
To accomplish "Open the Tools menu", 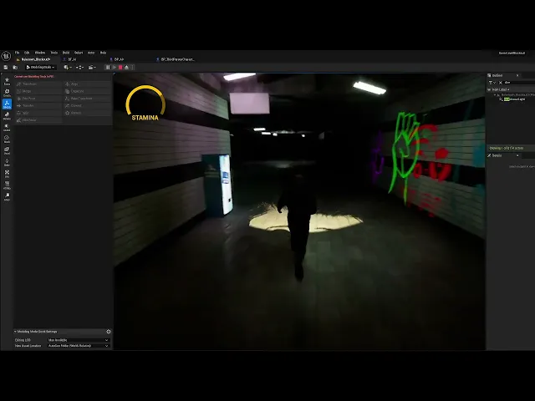I will (x=53, y=53).
